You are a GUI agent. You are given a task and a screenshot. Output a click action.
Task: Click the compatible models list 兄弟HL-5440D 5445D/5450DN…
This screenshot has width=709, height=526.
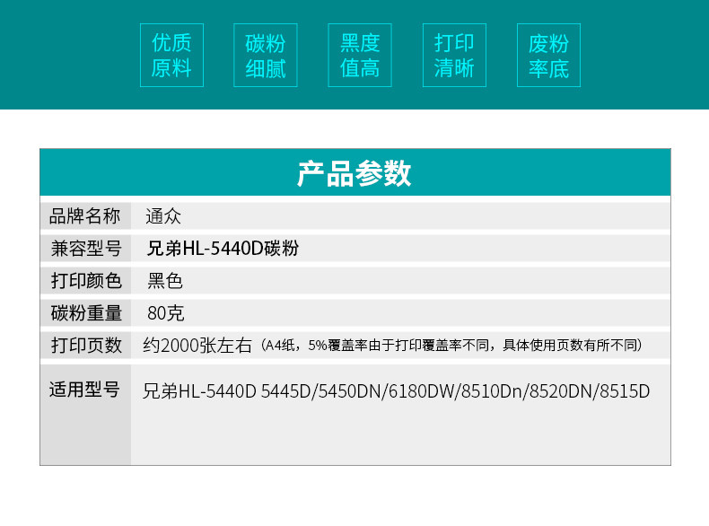coord(396,391)
